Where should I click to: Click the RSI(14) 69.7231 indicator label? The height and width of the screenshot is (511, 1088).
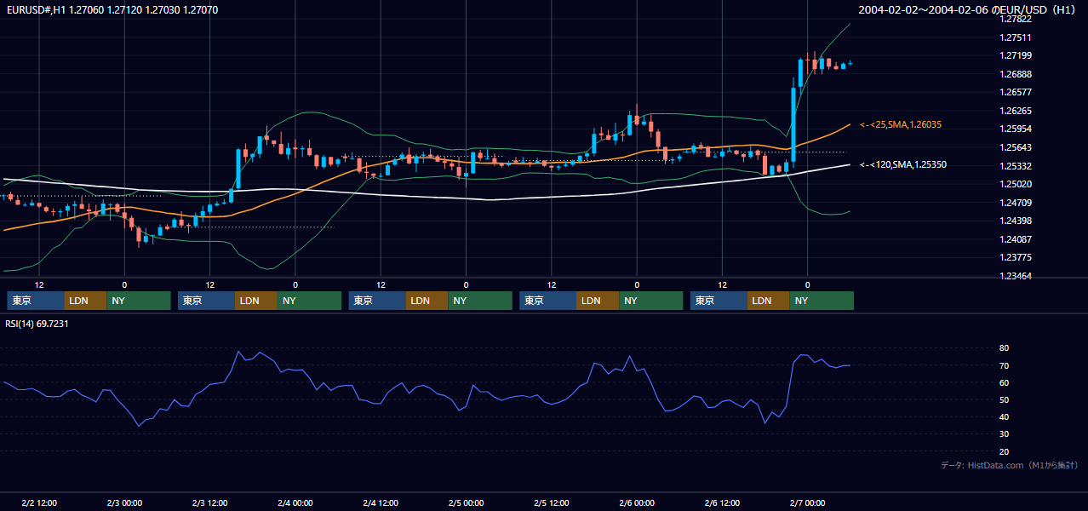coord(37,324)
